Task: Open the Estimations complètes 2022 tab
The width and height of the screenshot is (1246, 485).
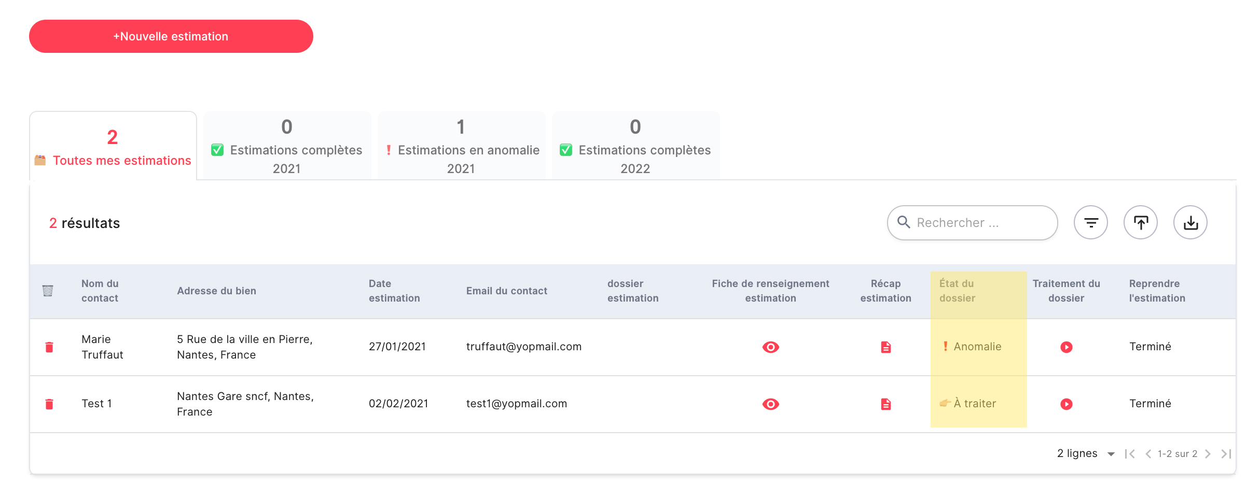Action: (635, 146)
